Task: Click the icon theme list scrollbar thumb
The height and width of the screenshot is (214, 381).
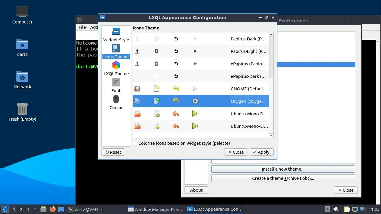Action: pyautogui.click(x=271, y=57)
